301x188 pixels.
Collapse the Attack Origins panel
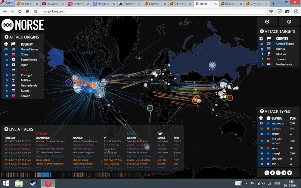pyautogui.click(x=7, y=37)
